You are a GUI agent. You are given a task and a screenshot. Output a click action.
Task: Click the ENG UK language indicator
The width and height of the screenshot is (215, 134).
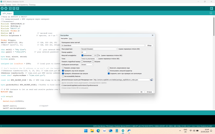tap(185, 131)
